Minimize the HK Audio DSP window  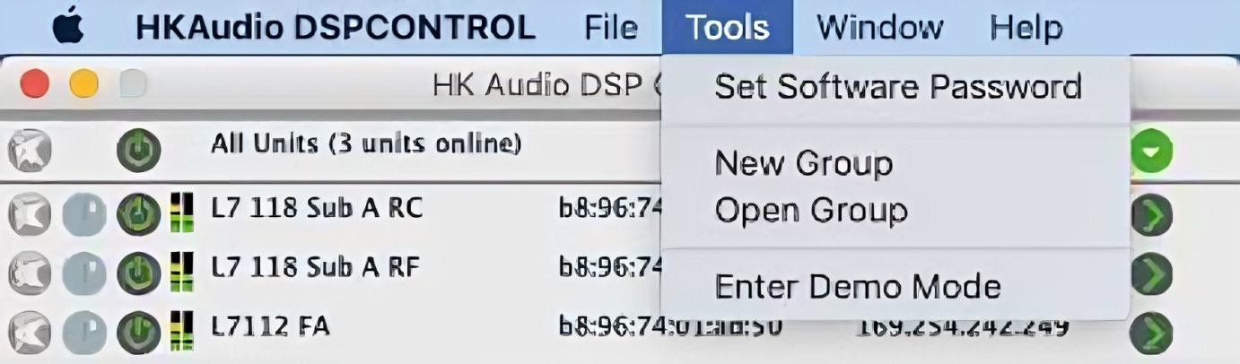[83, 84]
